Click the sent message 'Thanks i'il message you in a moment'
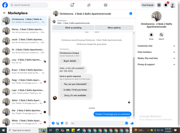Image resolution: width=180 pixels, height=133 pixels. (112, 114)
